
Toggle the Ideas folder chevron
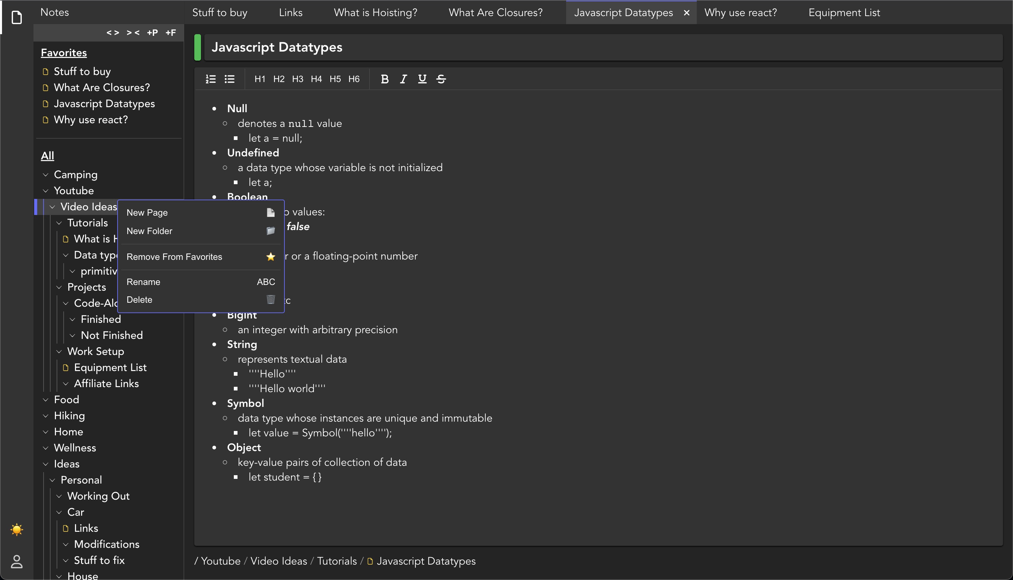click(x=46, y=464)
